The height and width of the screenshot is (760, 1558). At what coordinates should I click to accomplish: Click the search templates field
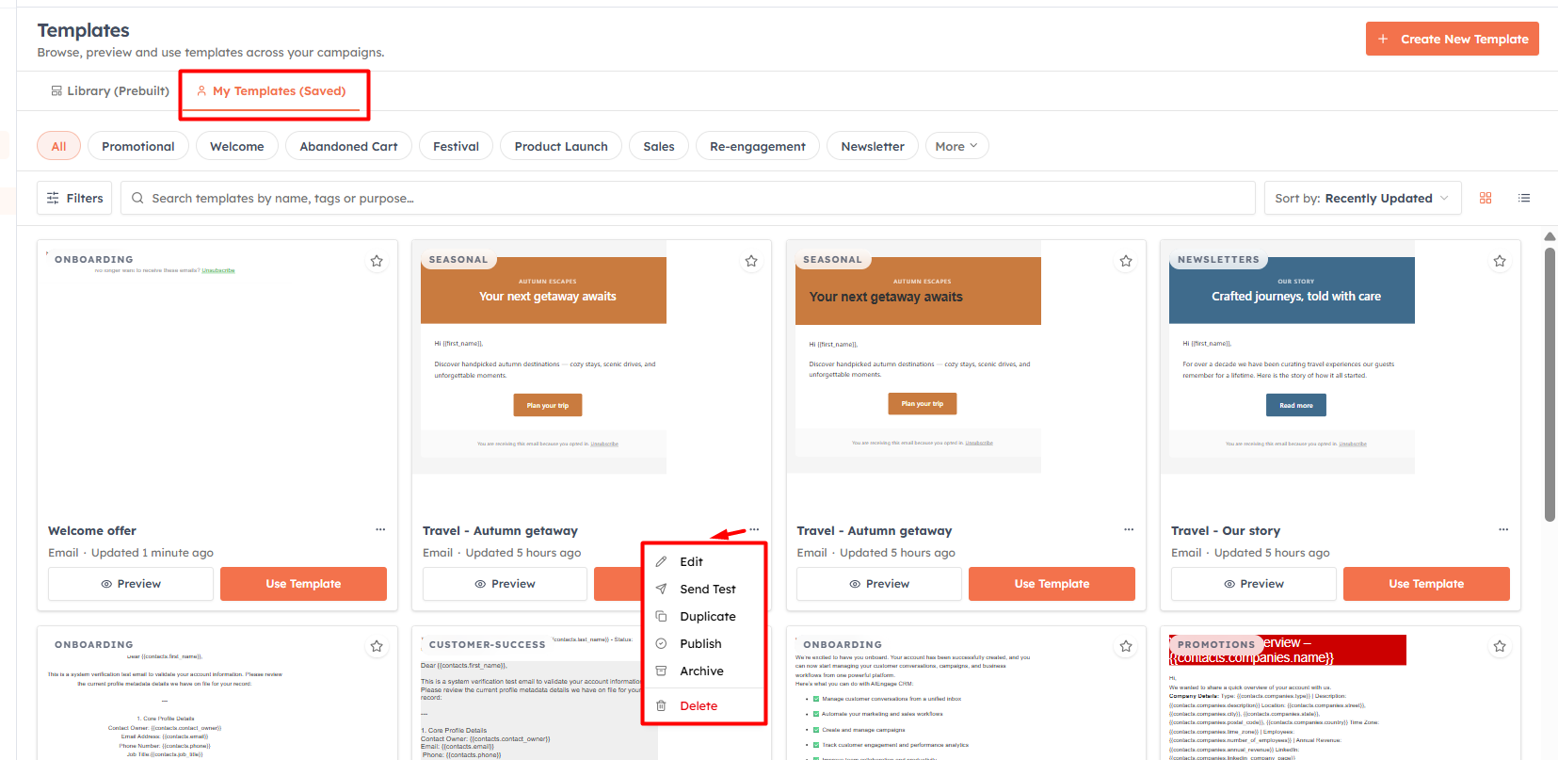(x=687, y=198)
